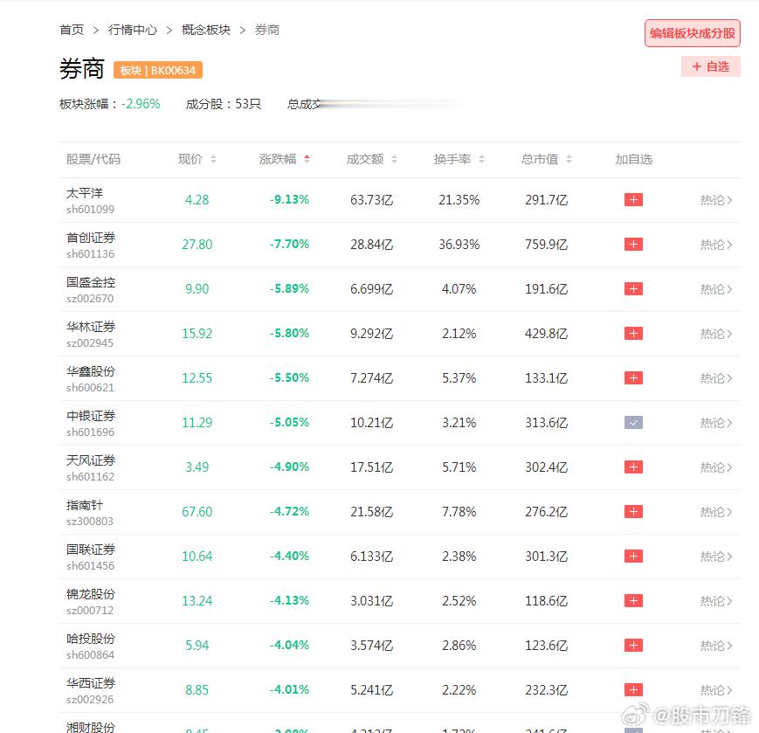
Task: Open 热论 for 华林证券
Action: coord(716,334)
